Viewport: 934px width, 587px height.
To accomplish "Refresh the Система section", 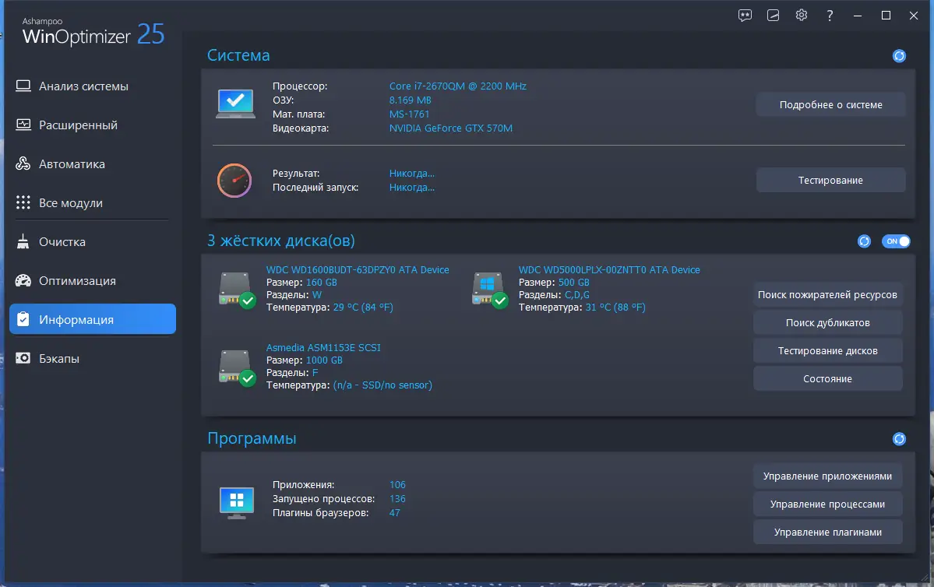I will [x=899, y=56].
